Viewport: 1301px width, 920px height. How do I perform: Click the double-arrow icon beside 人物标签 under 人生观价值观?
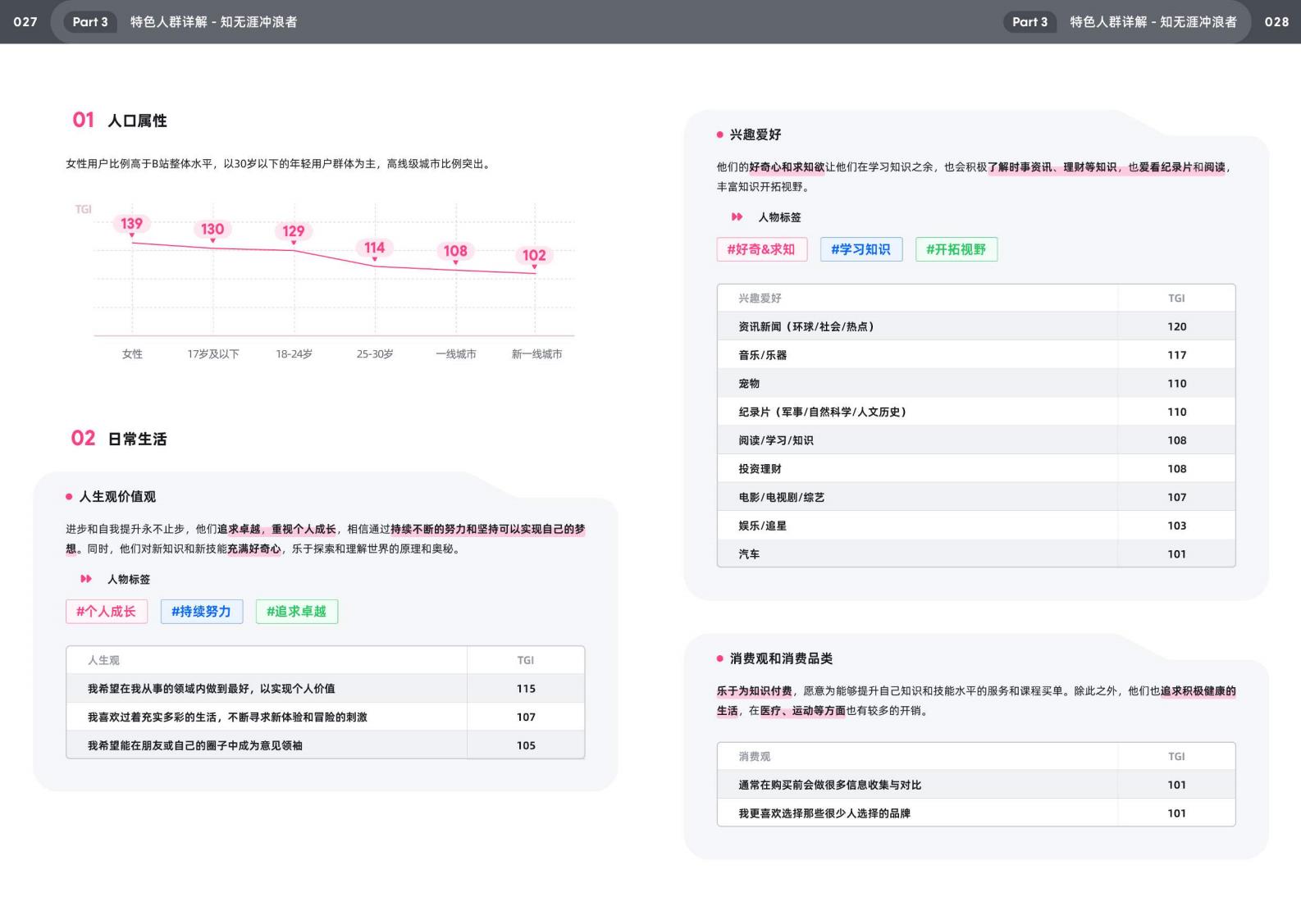(x=86, y=579)
